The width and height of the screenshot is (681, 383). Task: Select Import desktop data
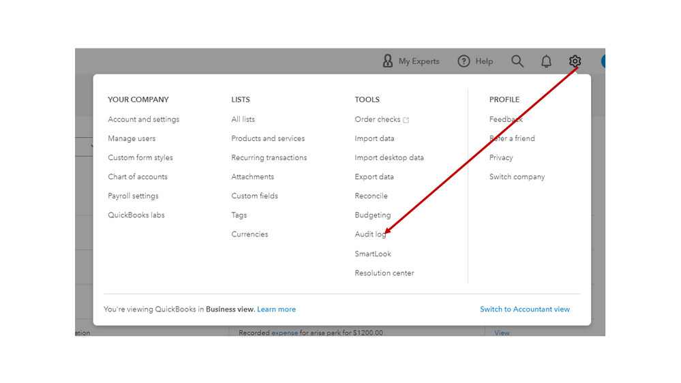point(389,157)
